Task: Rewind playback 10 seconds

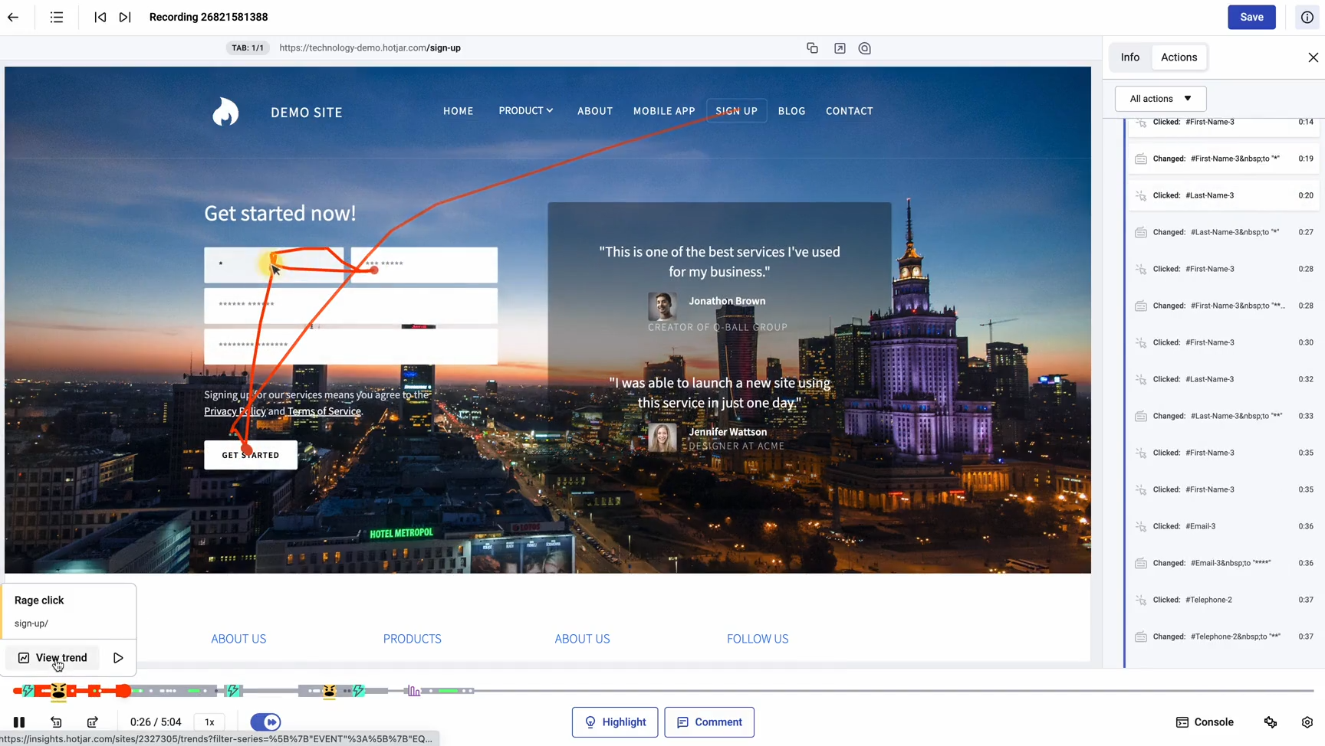Action: pos(56,722)
